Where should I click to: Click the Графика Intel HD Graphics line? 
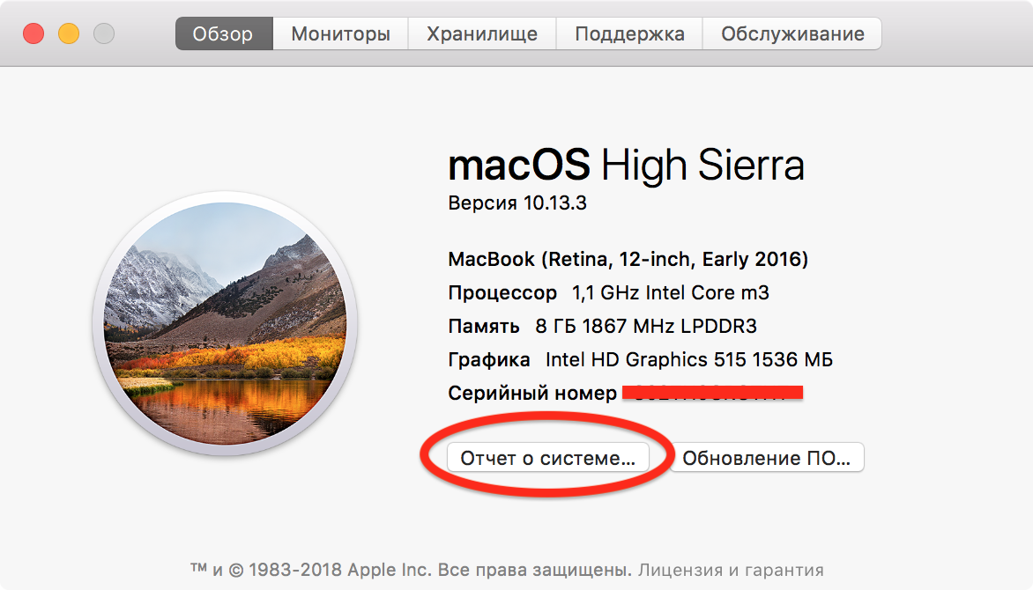pos(641,359)
